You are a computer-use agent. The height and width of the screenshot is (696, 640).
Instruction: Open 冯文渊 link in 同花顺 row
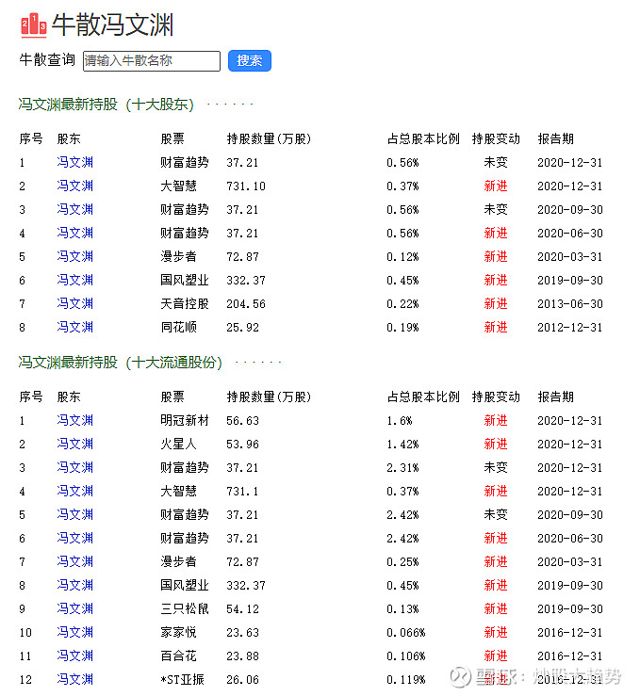point(75,327)
